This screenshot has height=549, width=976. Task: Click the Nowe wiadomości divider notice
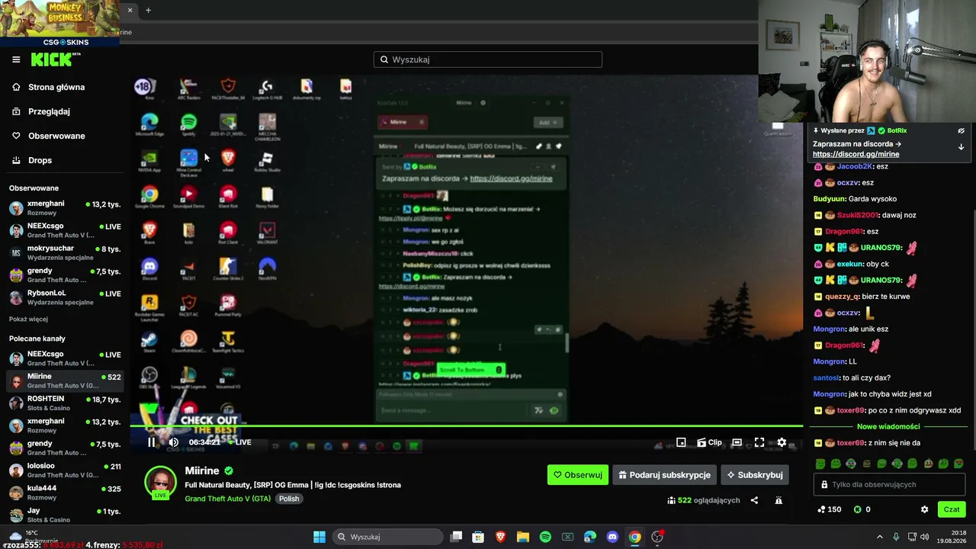pos(888,427)
